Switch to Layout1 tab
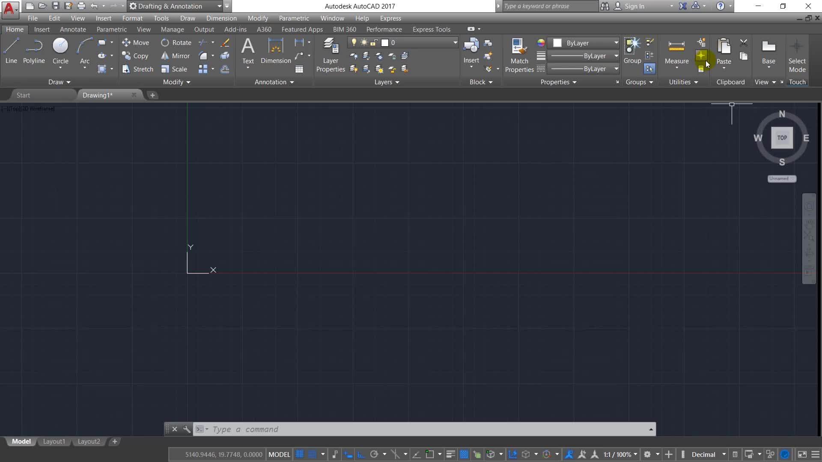Screen dimensions: 822x462 (54, 441)
